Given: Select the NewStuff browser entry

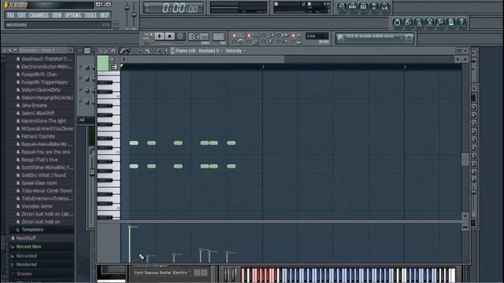Looking at the screenshot, I should click(x=26, y=238).
